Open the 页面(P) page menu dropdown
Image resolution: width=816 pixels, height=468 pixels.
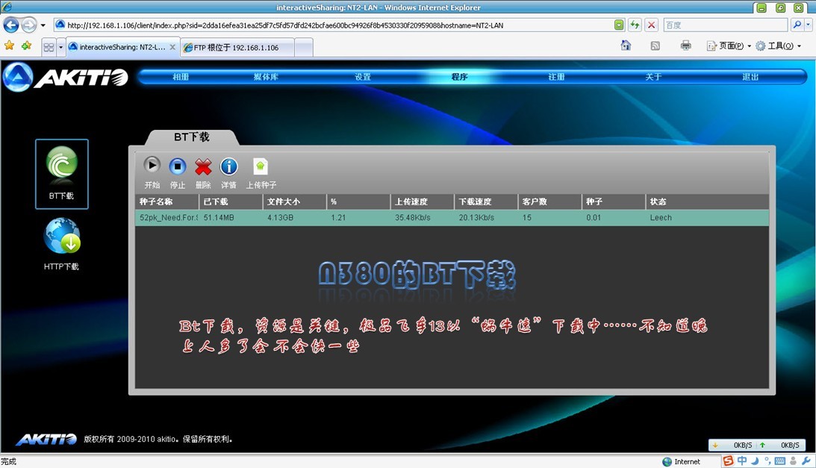tap(729, 46)
